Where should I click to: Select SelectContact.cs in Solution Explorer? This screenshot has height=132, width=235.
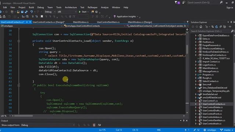pos(210,81)
